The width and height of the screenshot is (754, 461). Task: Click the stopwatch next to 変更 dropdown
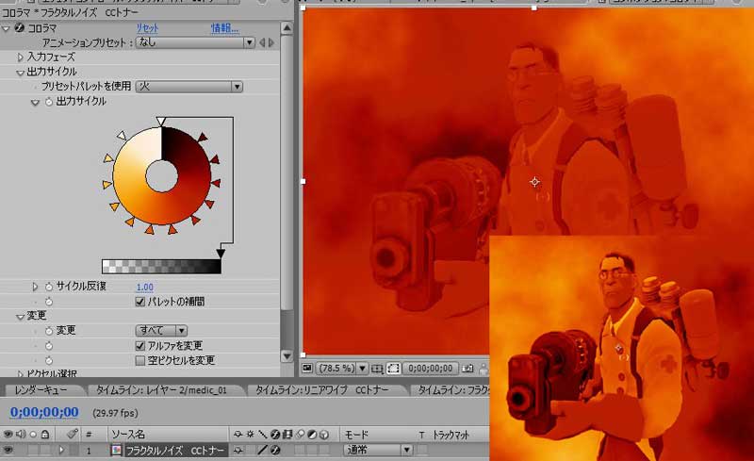click(x=49, y=331)
